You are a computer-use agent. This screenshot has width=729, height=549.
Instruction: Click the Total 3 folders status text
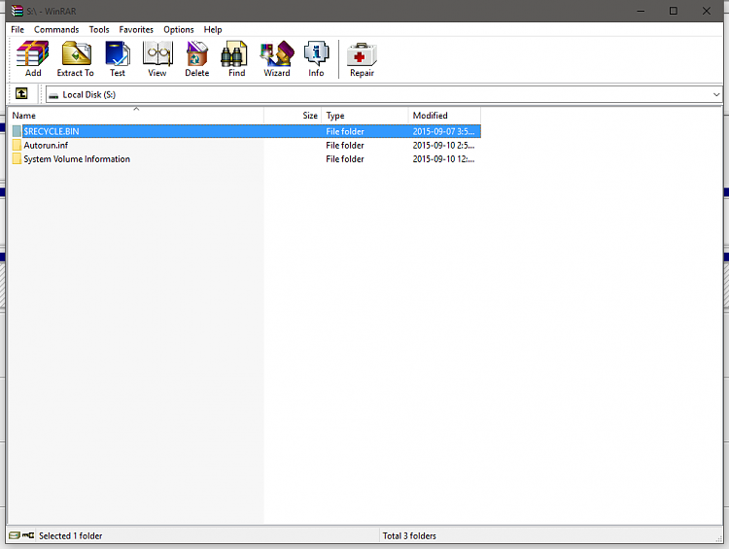click(x=409, y=535)
